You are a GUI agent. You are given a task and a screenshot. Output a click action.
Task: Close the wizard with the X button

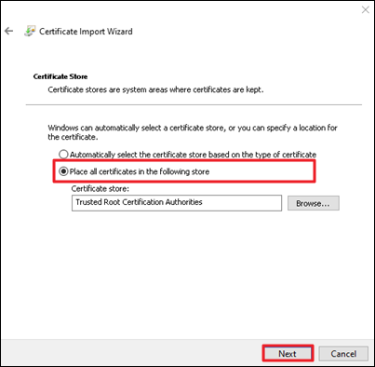(x=366, y=10)
